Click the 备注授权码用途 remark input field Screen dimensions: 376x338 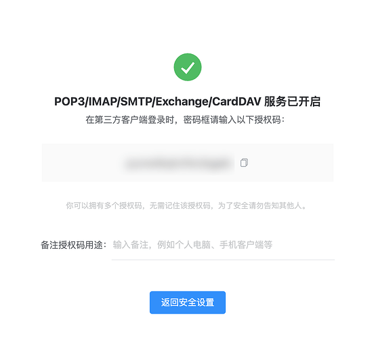223,245
